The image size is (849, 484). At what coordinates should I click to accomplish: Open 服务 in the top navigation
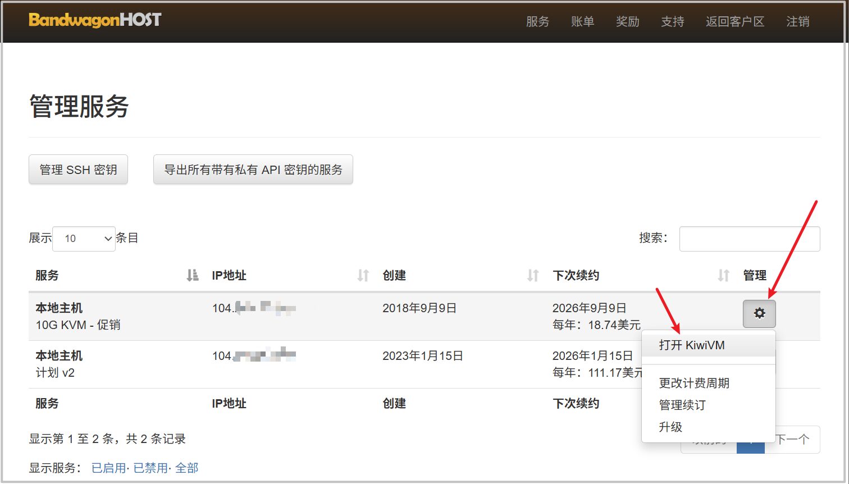pos(537,21)
